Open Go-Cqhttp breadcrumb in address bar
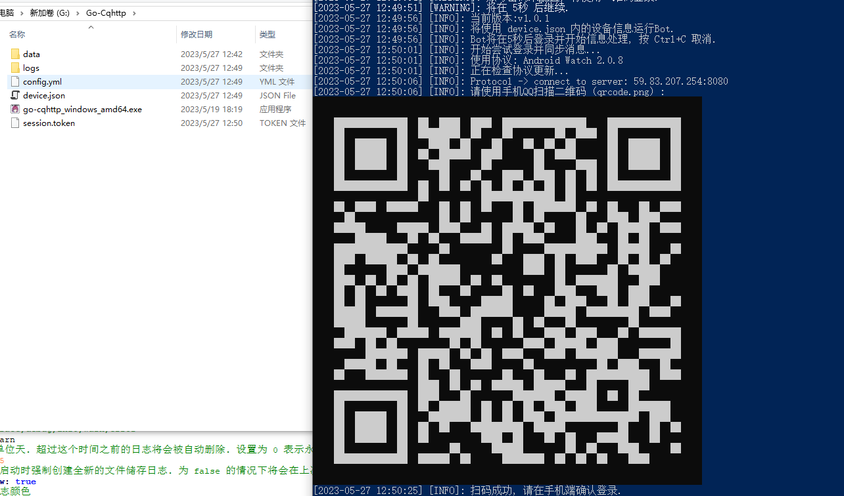This screenshot has height=496, width=844. coord(105,13)
